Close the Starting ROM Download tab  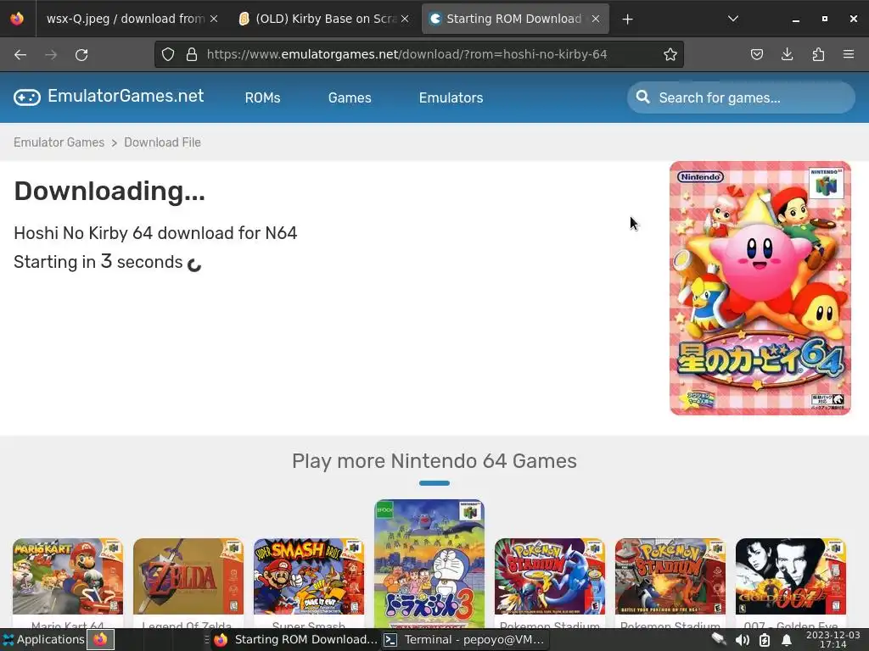[x=596, y=19]
